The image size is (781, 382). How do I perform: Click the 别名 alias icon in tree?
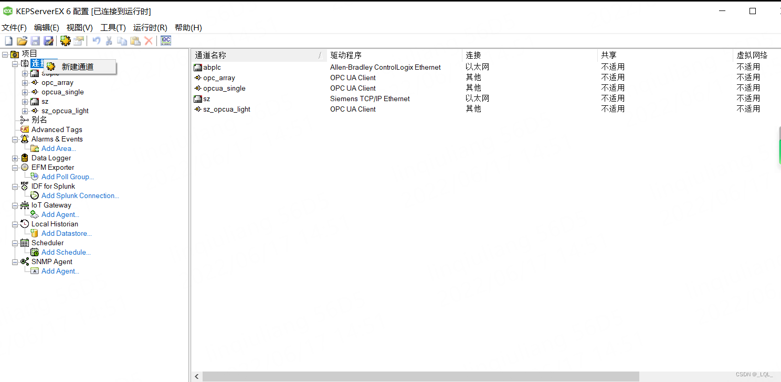25,120
